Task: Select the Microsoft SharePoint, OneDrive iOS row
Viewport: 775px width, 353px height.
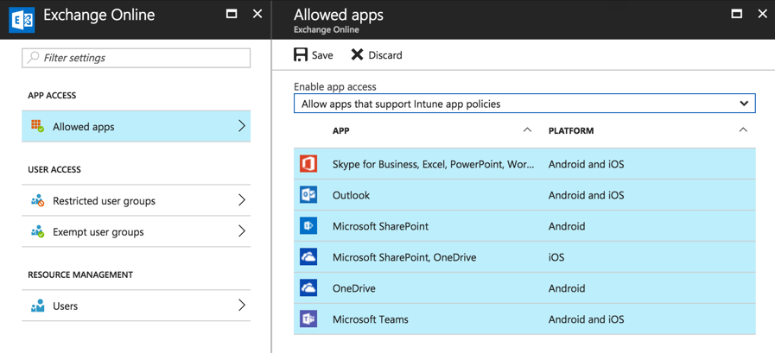Action: tap(524, 257)
